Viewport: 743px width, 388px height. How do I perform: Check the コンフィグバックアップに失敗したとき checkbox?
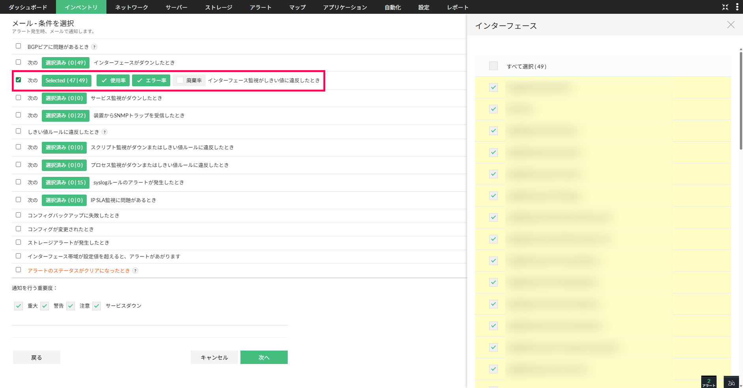pos(18,215)
